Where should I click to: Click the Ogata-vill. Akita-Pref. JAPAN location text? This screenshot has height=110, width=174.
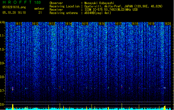tap(123, 6)
